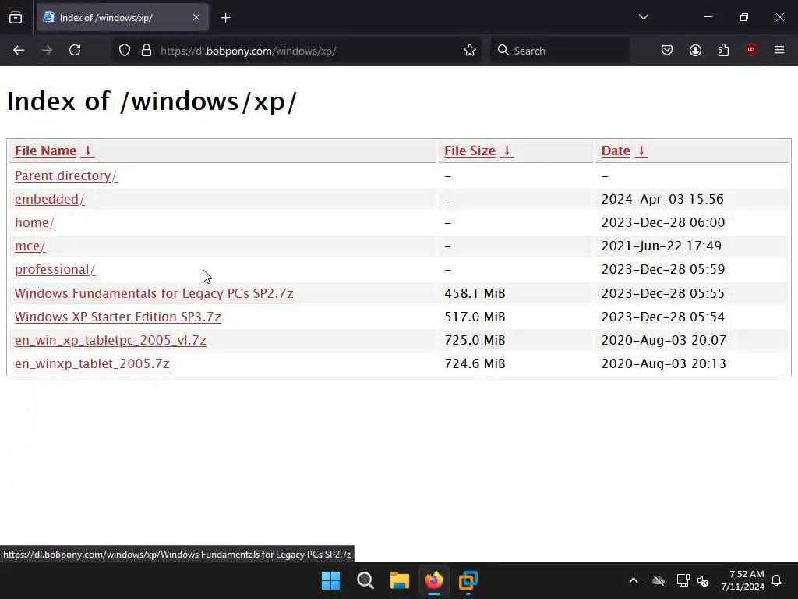Open the mce/ folder link
Viewport: 798px width, 599px height.
(x=30, y=246)
